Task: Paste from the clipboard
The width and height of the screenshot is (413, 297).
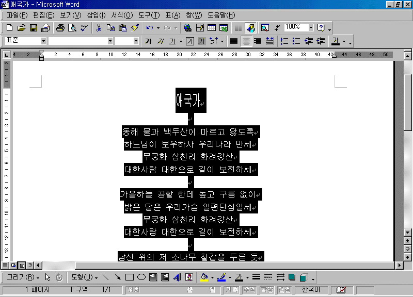Action: tap(123, 28)
